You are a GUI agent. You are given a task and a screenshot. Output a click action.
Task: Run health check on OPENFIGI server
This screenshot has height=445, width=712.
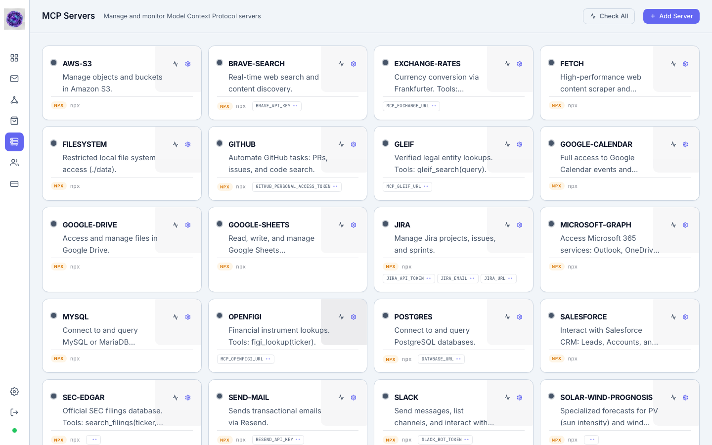point(341,317)
